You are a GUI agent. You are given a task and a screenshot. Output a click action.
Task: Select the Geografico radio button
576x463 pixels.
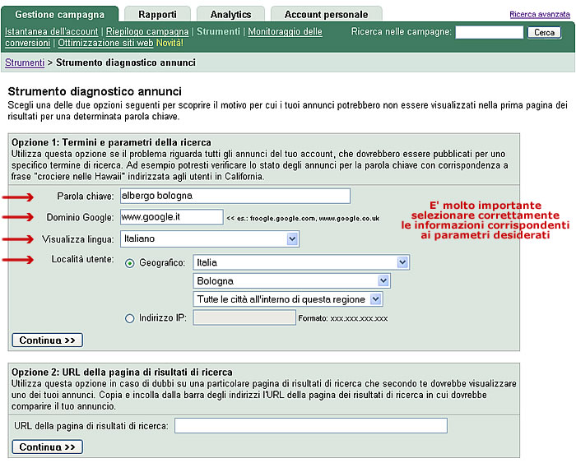pos(130,263)
